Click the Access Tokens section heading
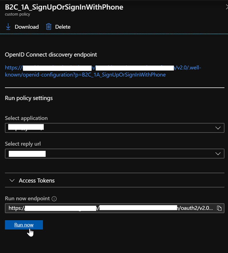This screenshot has width=228, height=253. click(x=37, y=181)
